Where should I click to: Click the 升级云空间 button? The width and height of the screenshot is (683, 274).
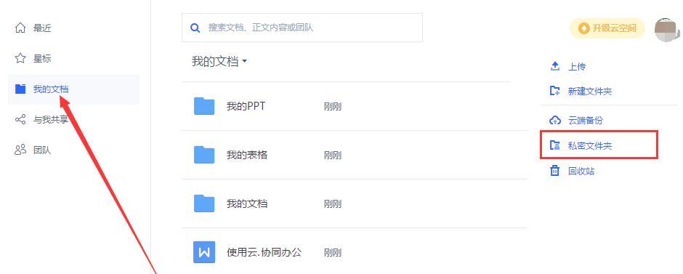click(607, 28)
